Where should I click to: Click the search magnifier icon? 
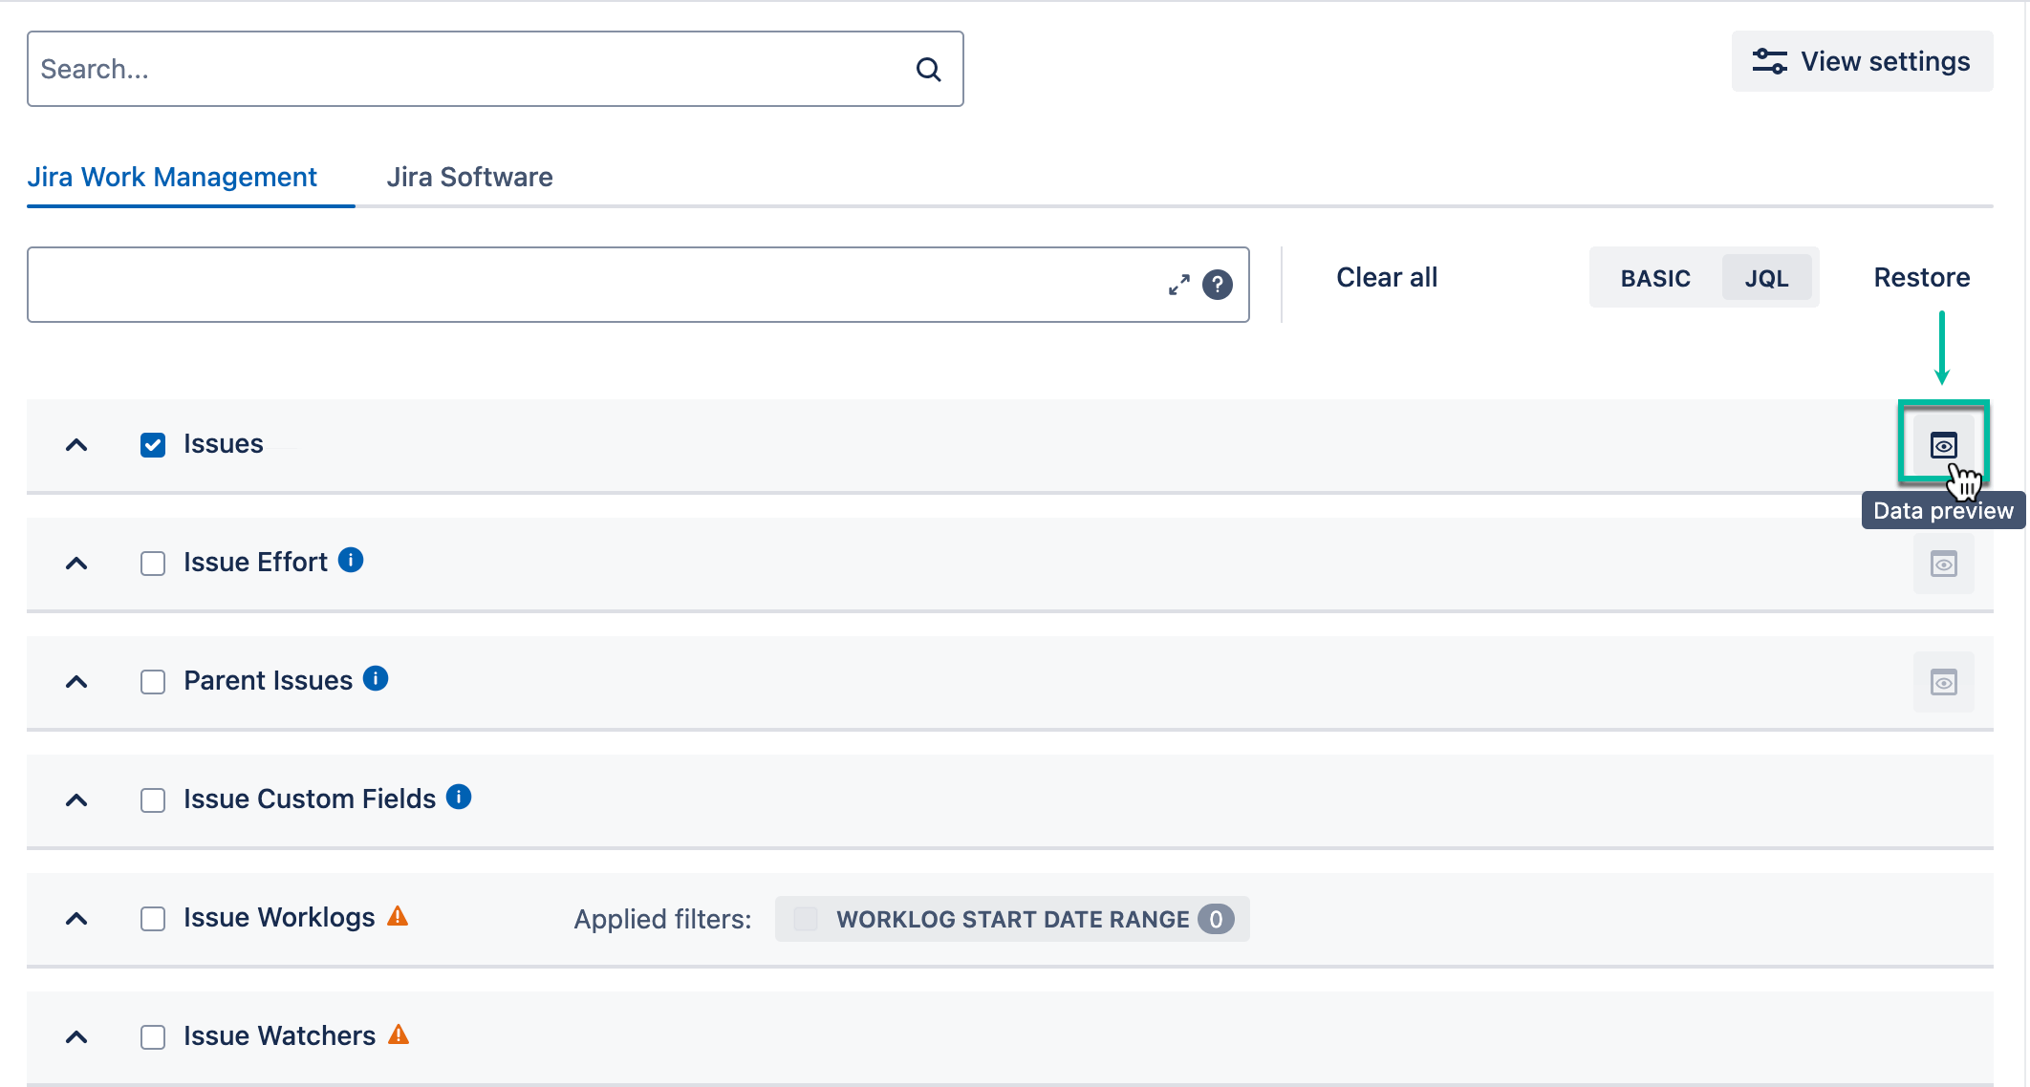click(x=928, y=68)
